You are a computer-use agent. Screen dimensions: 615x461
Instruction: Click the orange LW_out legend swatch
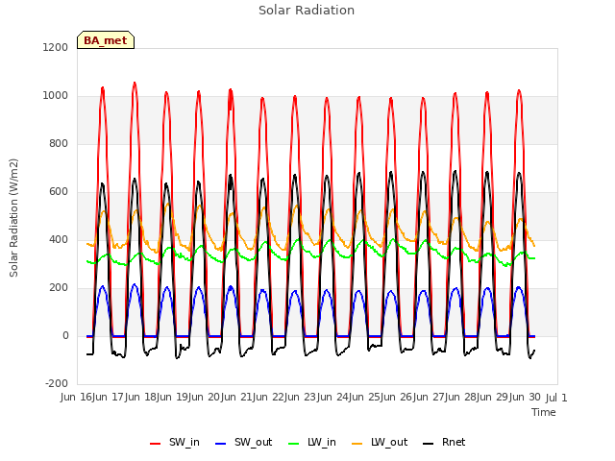tap(357, 444)
